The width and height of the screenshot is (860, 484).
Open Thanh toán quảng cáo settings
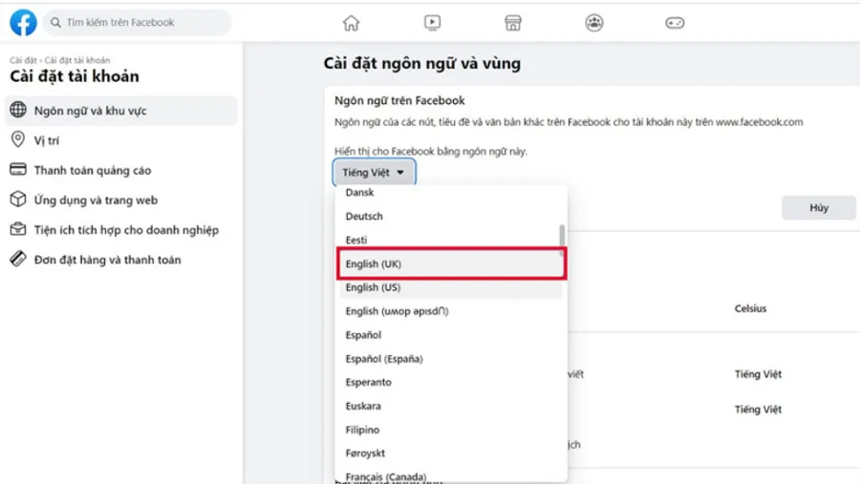(121, 171)
